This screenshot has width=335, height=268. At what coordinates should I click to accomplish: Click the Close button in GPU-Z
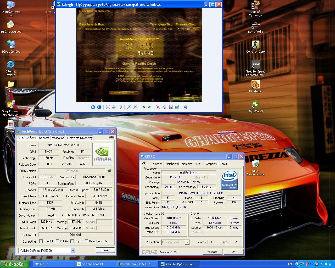tap(105, 250)
